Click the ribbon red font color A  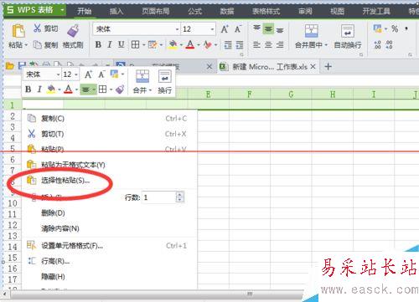[190, 44]
